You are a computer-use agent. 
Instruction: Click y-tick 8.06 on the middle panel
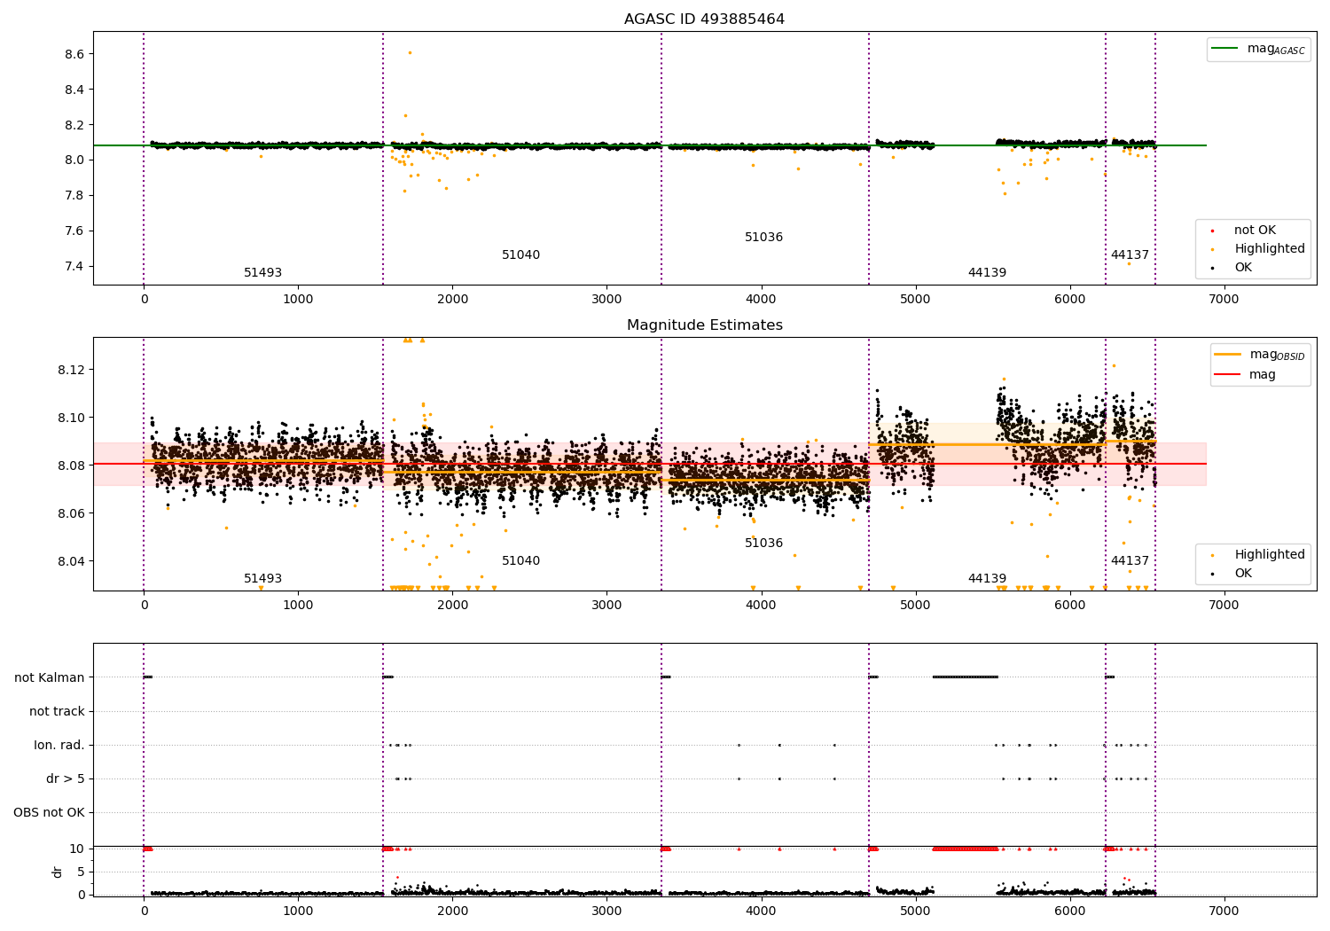[71, 514]
